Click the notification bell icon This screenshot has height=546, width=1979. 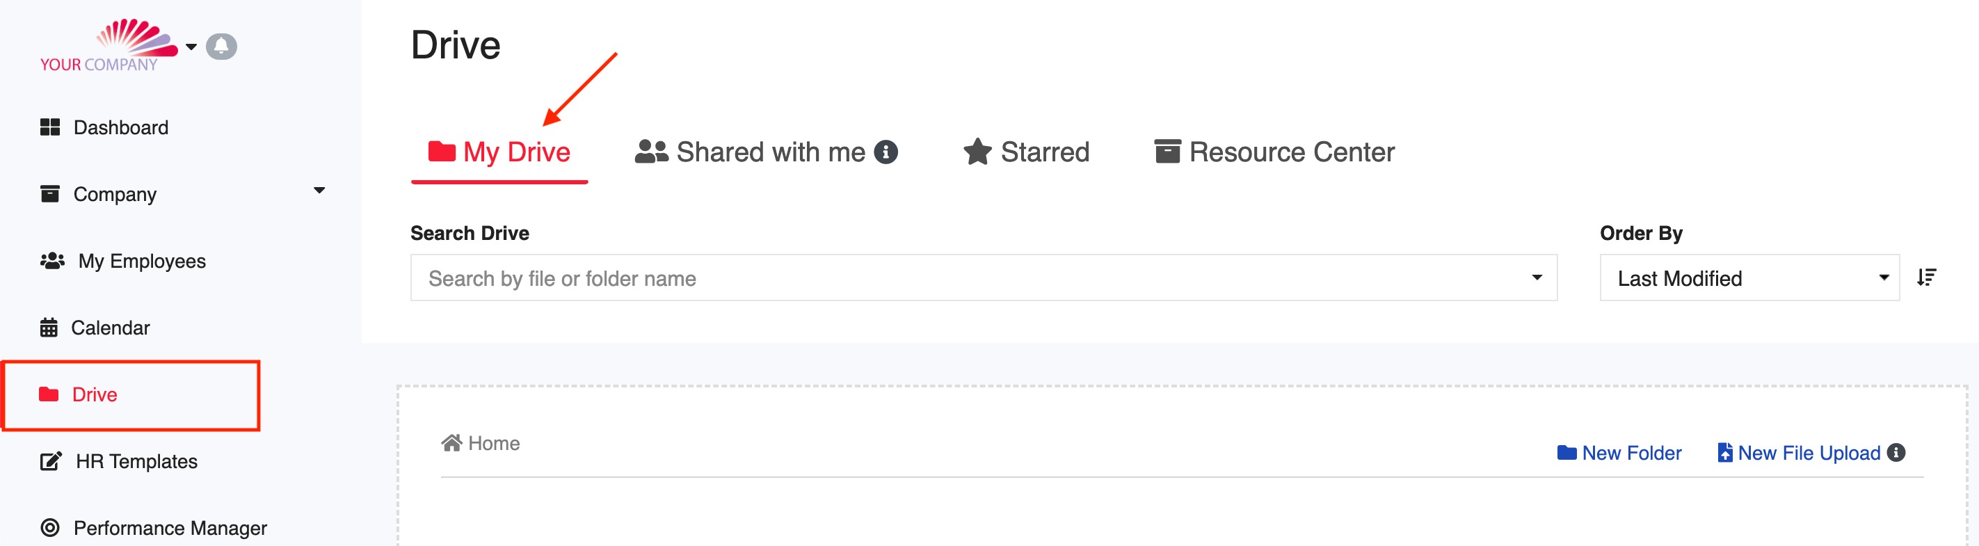pyautogui.click(x=221, y=47)
